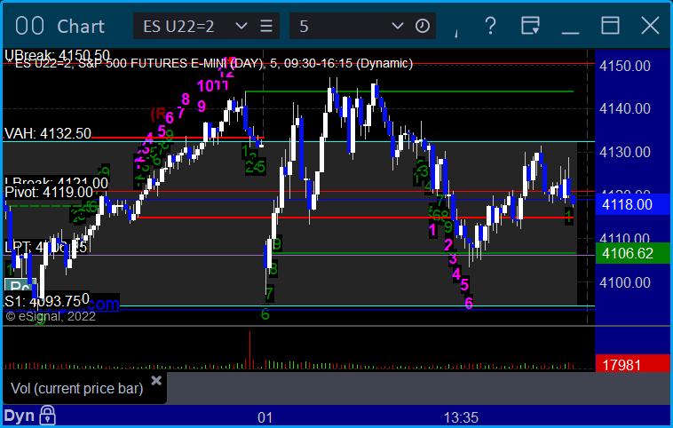Expand the interval dropdown showing 5
This screenshot has width=673, height=428.
[398, 26]
